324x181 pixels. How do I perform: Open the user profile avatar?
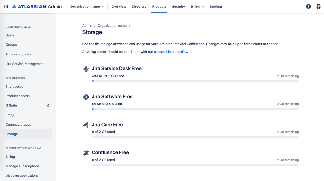318,6
